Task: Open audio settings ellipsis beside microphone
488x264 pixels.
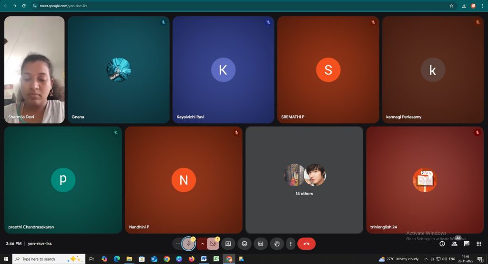Action: coord(178,244)
